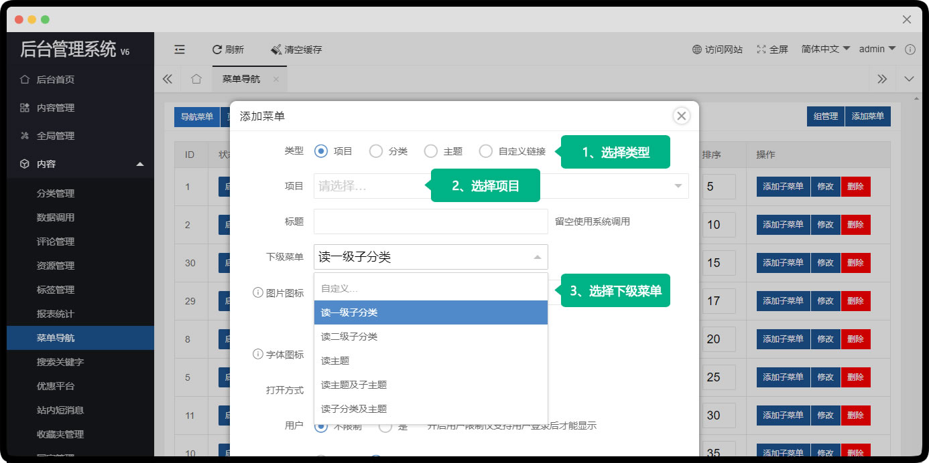
Task: Toggle 全屏 fullscreen icon
Action: 761,50
